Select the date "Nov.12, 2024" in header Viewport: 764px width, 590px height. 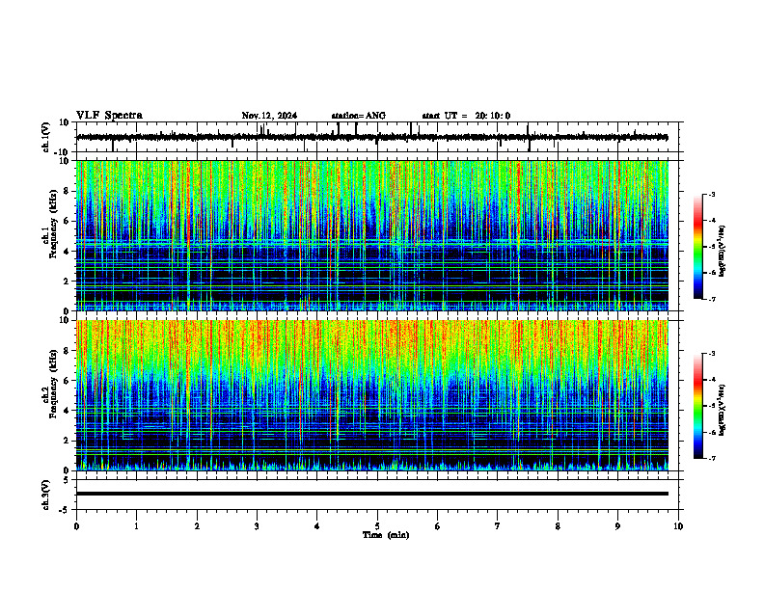[x=269, y=116]
